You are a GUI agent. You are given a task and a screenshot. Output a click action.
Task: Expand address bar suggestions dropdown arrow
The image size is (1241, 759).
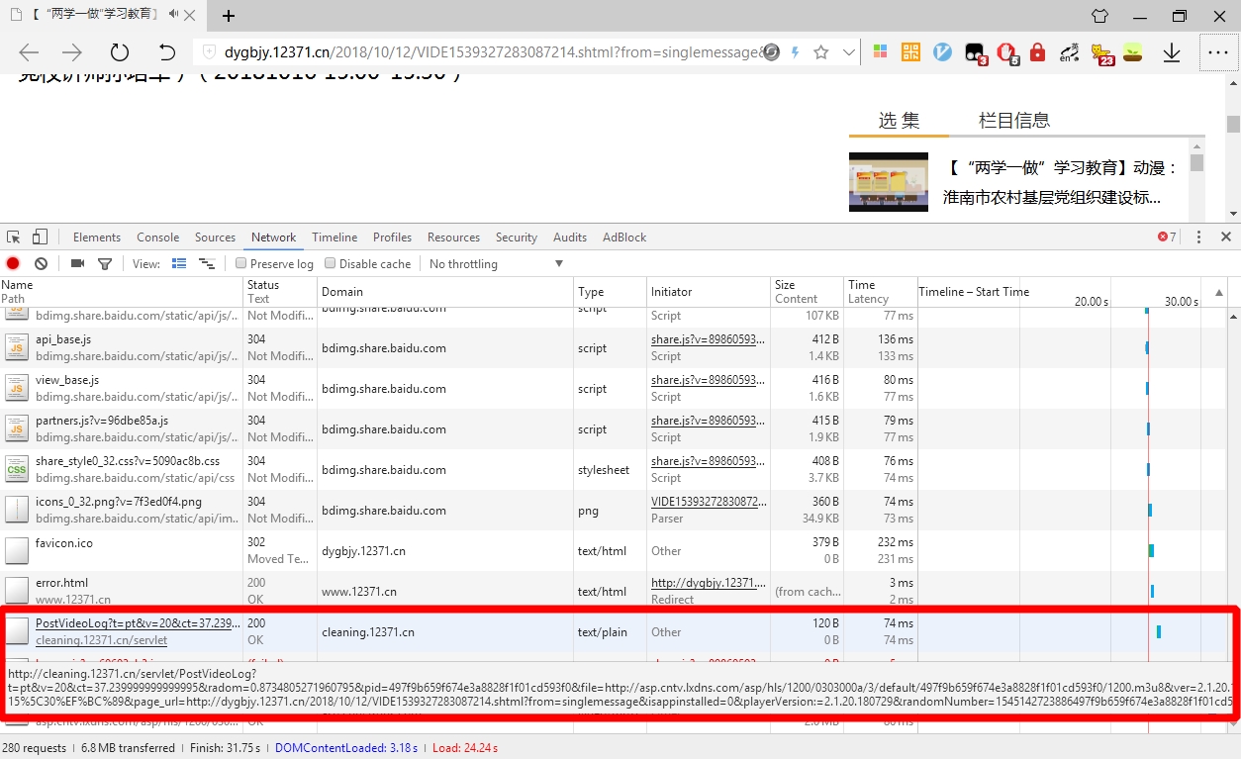click(x=849, y=52)
